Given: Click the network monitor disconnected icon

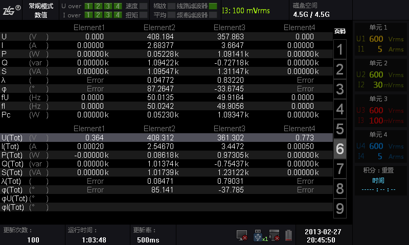Looking at the screenshot, I should (x=242, y=235).
